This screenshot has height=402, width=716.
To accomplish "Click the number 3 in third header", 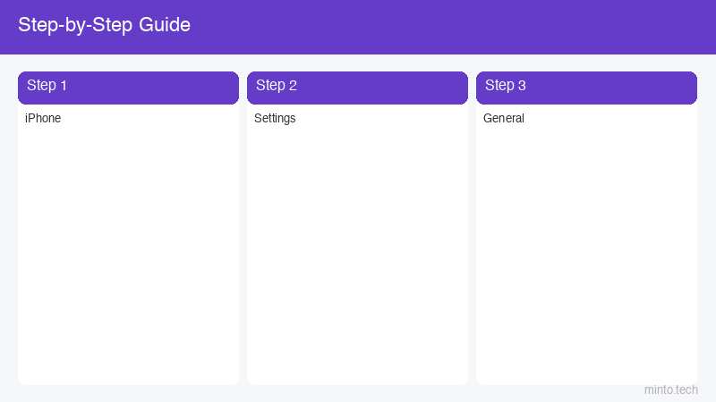I will 522,85.
